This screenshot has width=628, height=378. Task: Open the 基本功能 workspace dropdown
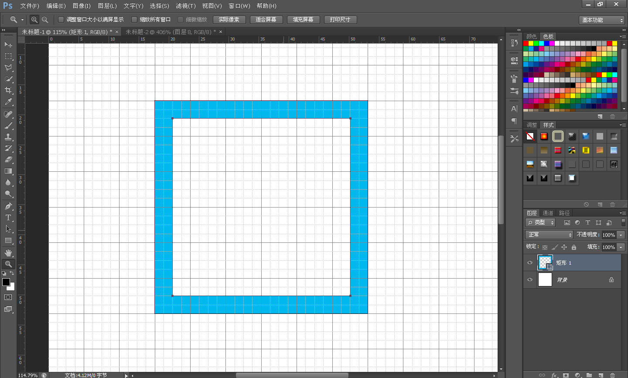coord(603,20)
